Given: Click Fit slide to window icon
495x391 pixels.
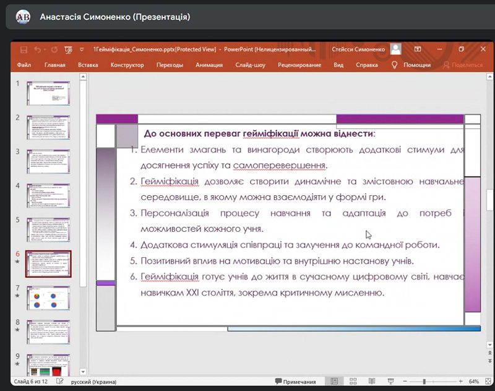Looking at the screenshot, I should (488, 381).
